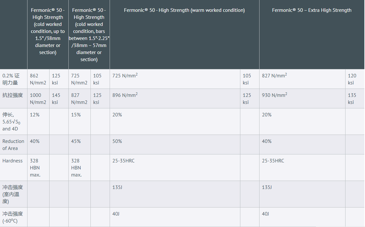Image resolution: width=365 pixels, height=227 pixels.
Task: Click the Extra High Strength column header
Action: tap(312, 10)
